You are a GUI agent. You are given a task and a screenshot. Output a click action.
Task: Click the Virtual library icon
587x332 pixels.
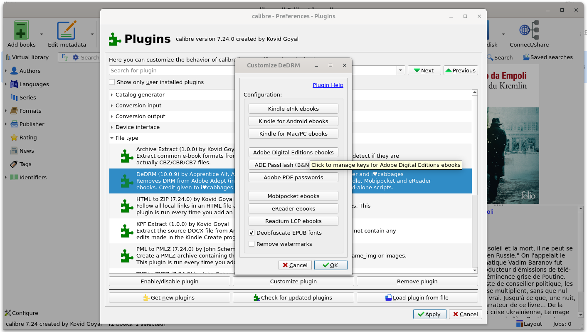click(7, 57)
